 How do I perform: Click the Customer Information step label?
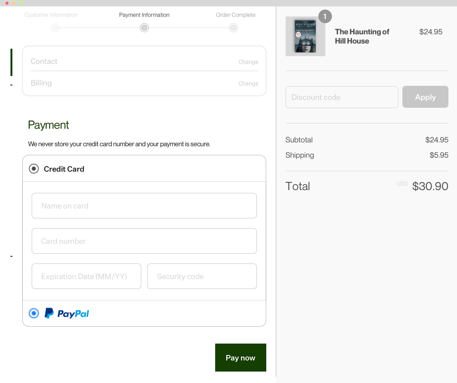[x=51, y=15]
